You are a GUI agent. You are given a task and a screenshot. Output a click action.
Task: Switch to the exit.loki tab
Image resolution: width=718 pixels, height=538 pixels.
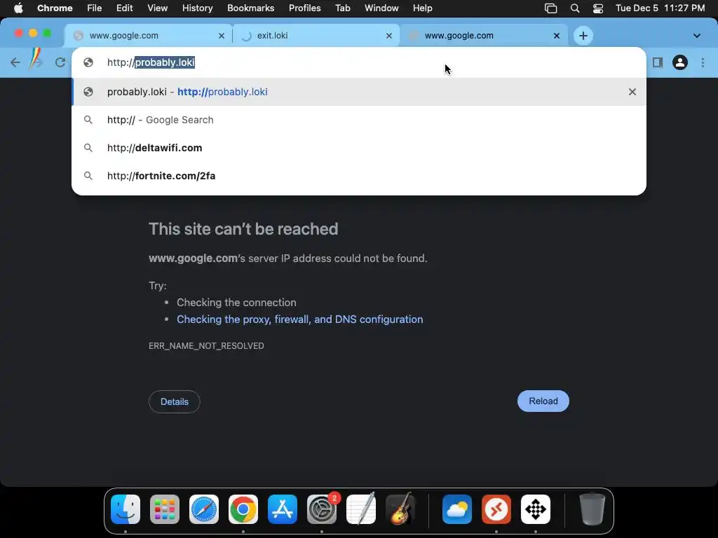tap(316, 36)
